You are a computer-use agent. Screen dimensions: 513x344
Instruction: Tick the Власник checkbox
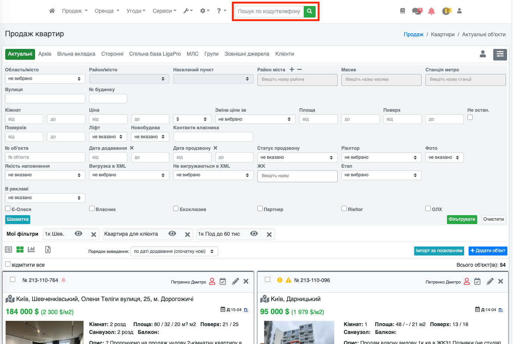tap(92, 209)
